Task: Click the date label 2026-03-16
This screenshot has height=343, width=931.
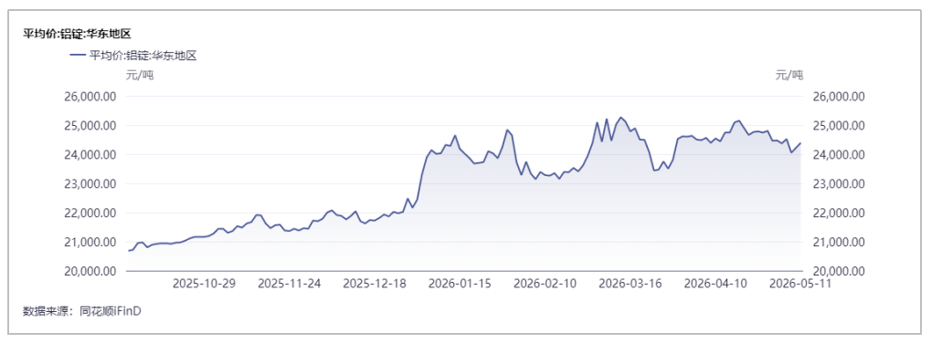Action: coord(630,284)
